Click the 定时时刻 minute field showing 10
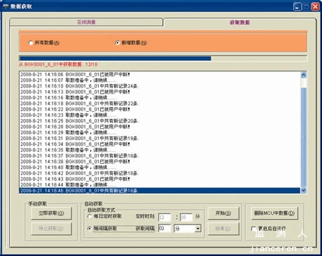This screenshot has width=322, height=256. 186,218
